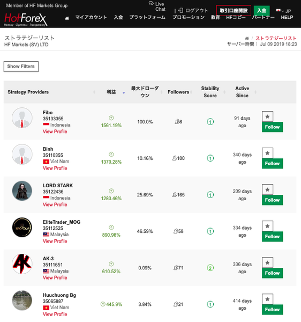Screen dimensions: 301x322
Task: Click the '414 days ago' text
Action: (x=242, y=304)
